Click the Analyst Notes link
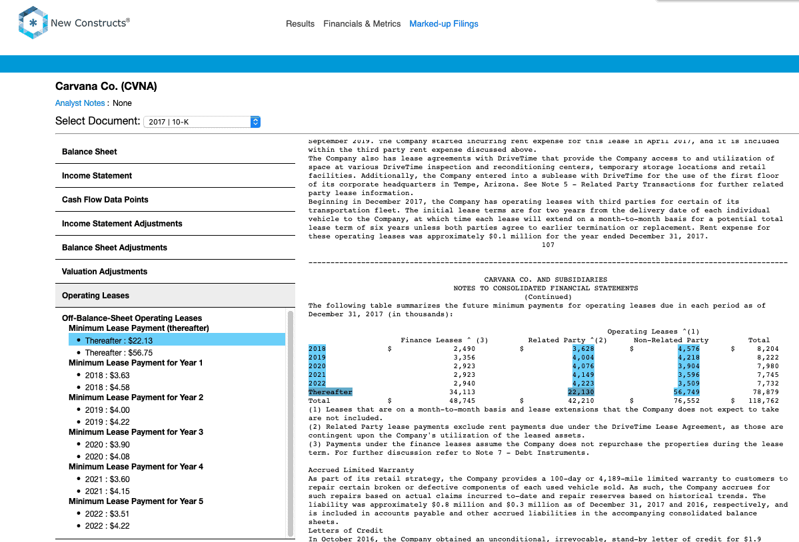Screen dimensions: 799x542 click(x=80, y=103)
